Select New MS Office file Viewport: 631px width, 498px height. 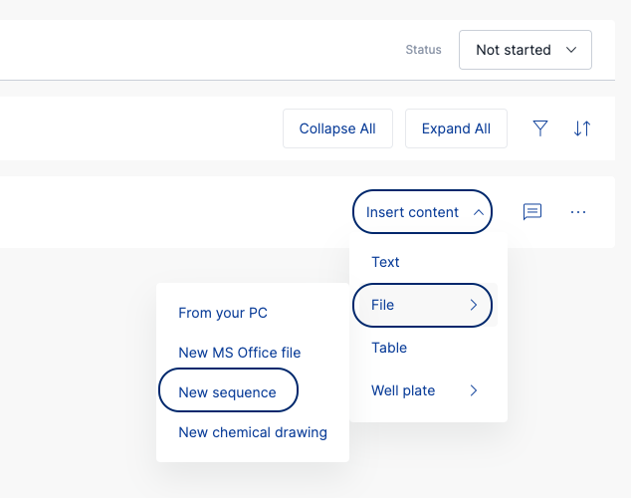click(239, 353)
